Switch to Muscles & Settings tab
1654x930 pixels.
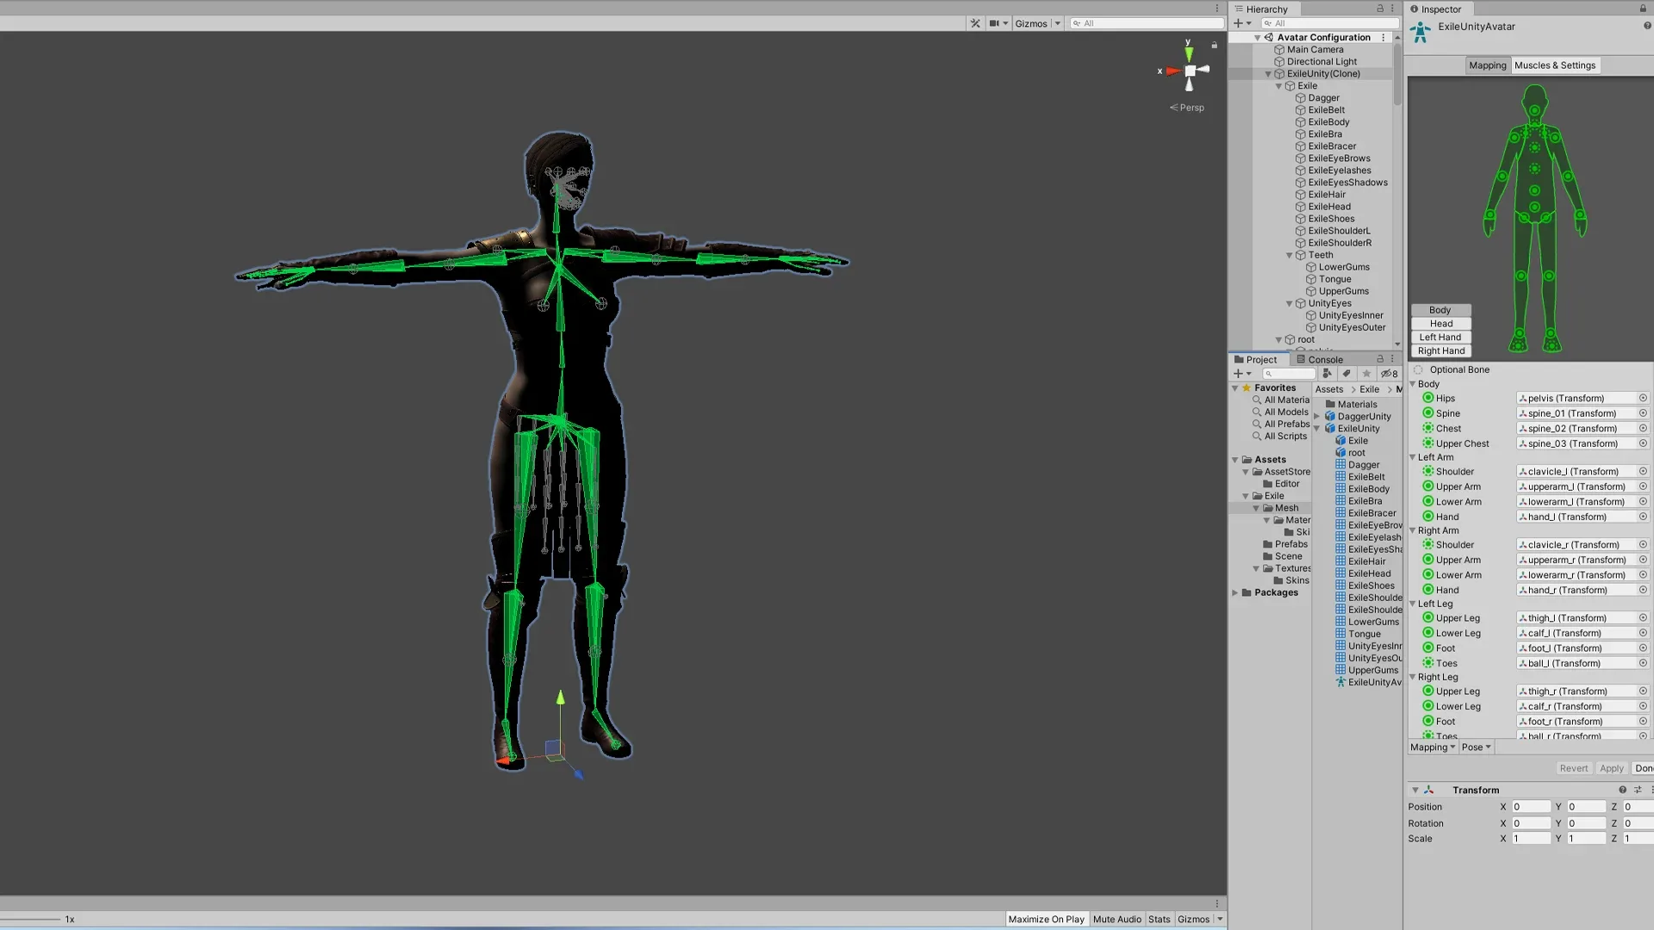1555,65
